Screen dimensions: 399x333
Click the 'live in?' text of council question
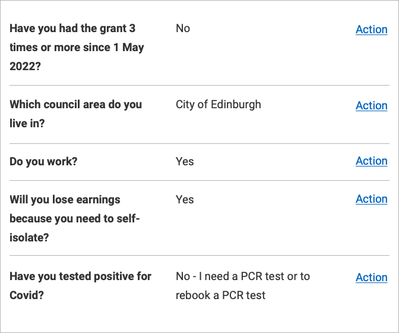27,123
